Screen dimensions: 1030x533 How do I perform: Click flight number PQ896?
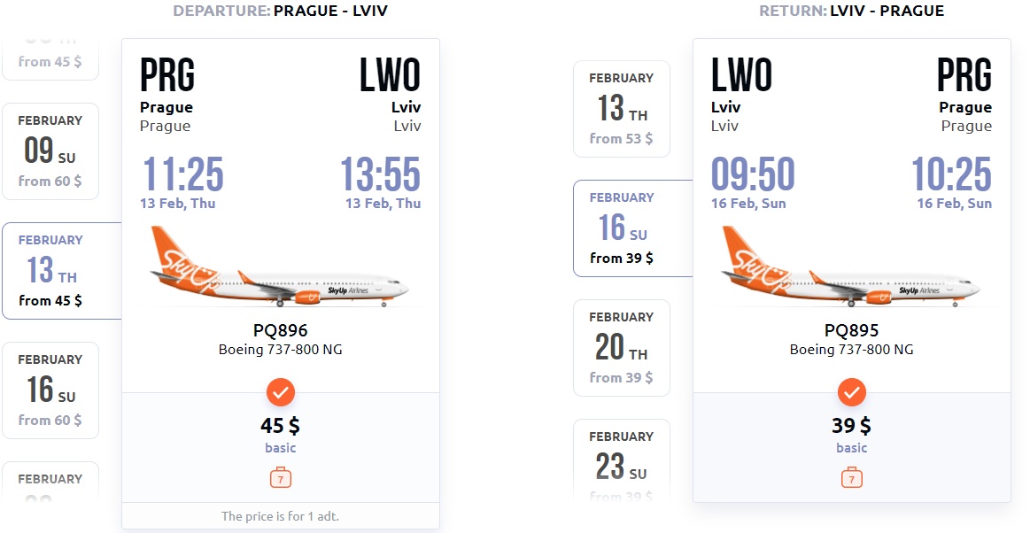pyautogui.click(x=281, y=330)
